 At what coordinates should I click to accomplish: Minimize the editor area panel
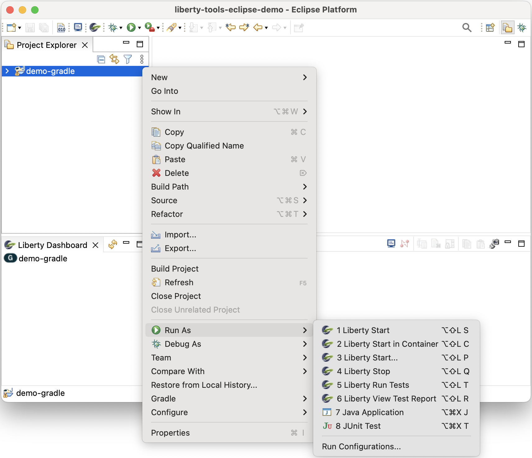tap(508, 42)
